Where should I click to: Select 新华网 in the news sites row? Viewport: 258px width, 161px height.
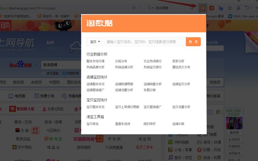point(19,82)
